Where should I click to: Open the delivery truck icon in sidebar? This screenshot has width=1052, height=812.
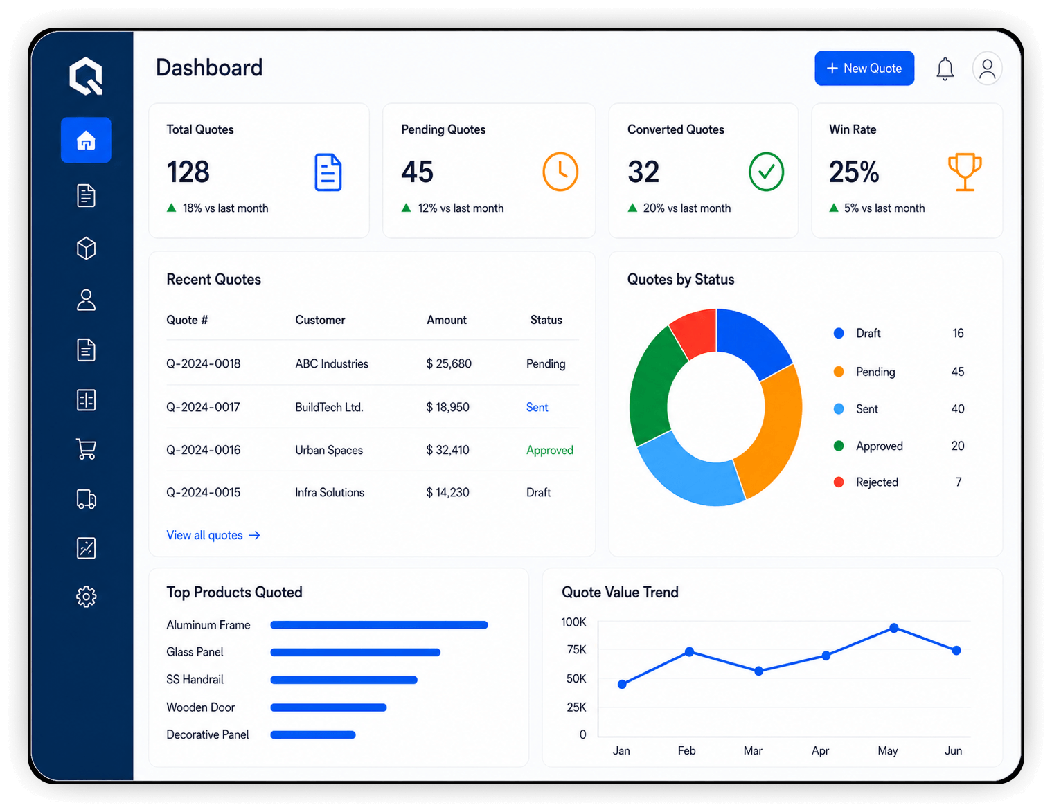point(86,499)
